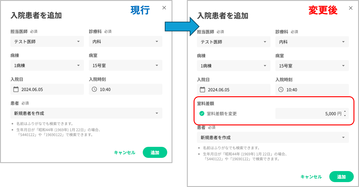Click キャンセル in right dialog

(x=311, y=177)
